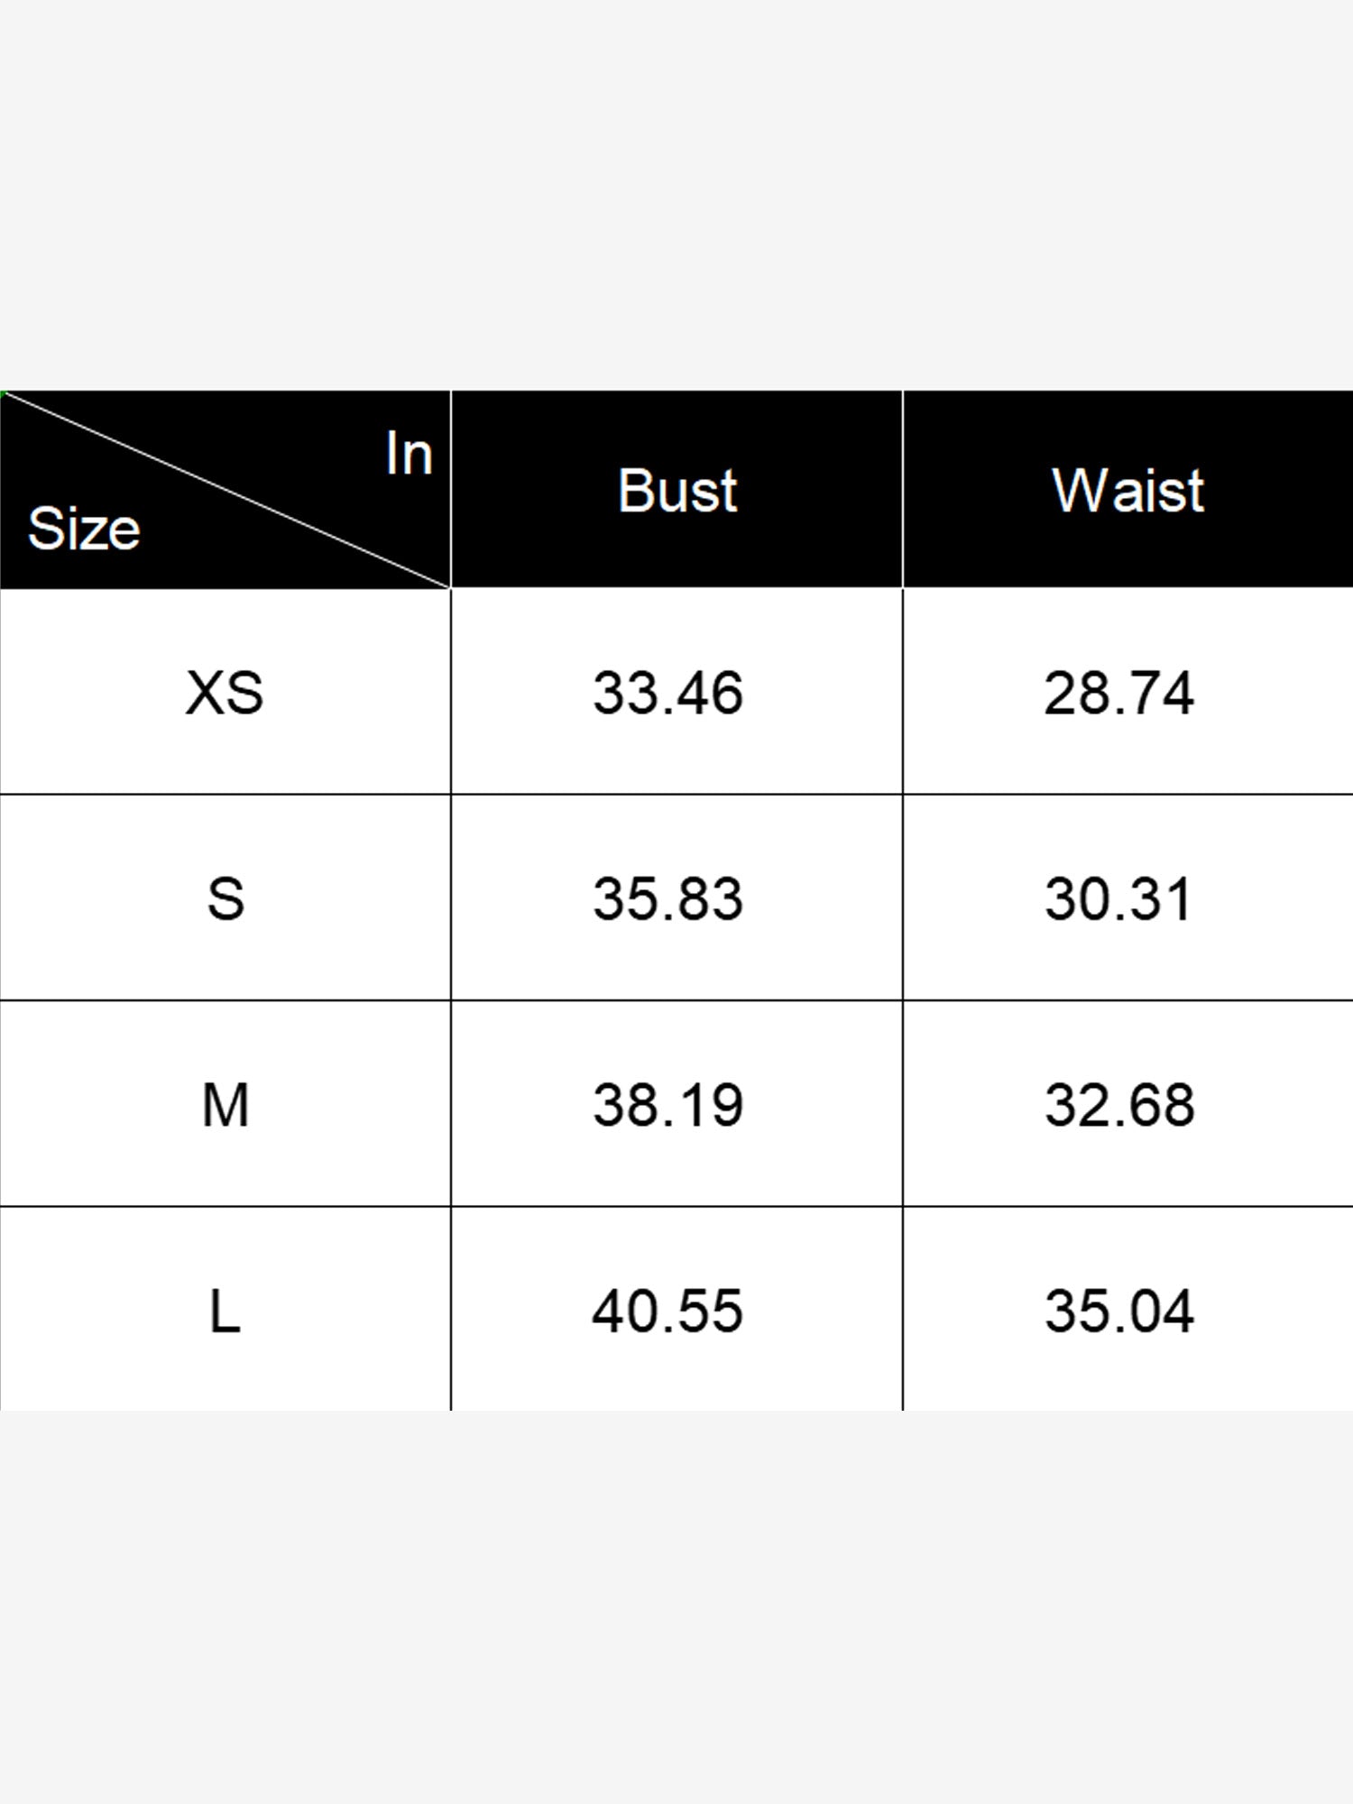
Task: Select XS waist value 28.74
Action: [x=1118, y=693]
